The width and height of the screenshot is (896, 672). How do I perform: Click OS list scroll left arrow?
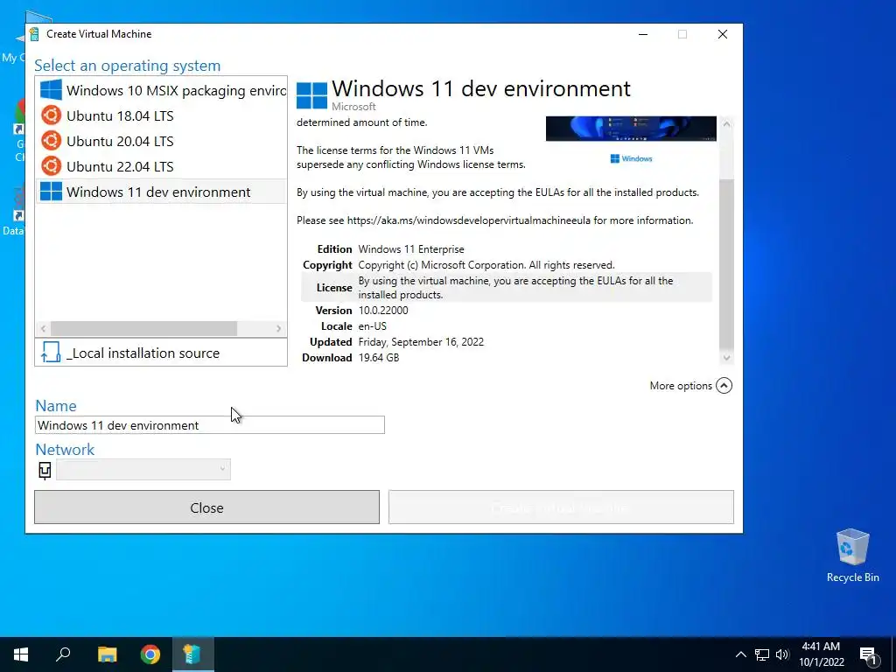pos(43,329)
